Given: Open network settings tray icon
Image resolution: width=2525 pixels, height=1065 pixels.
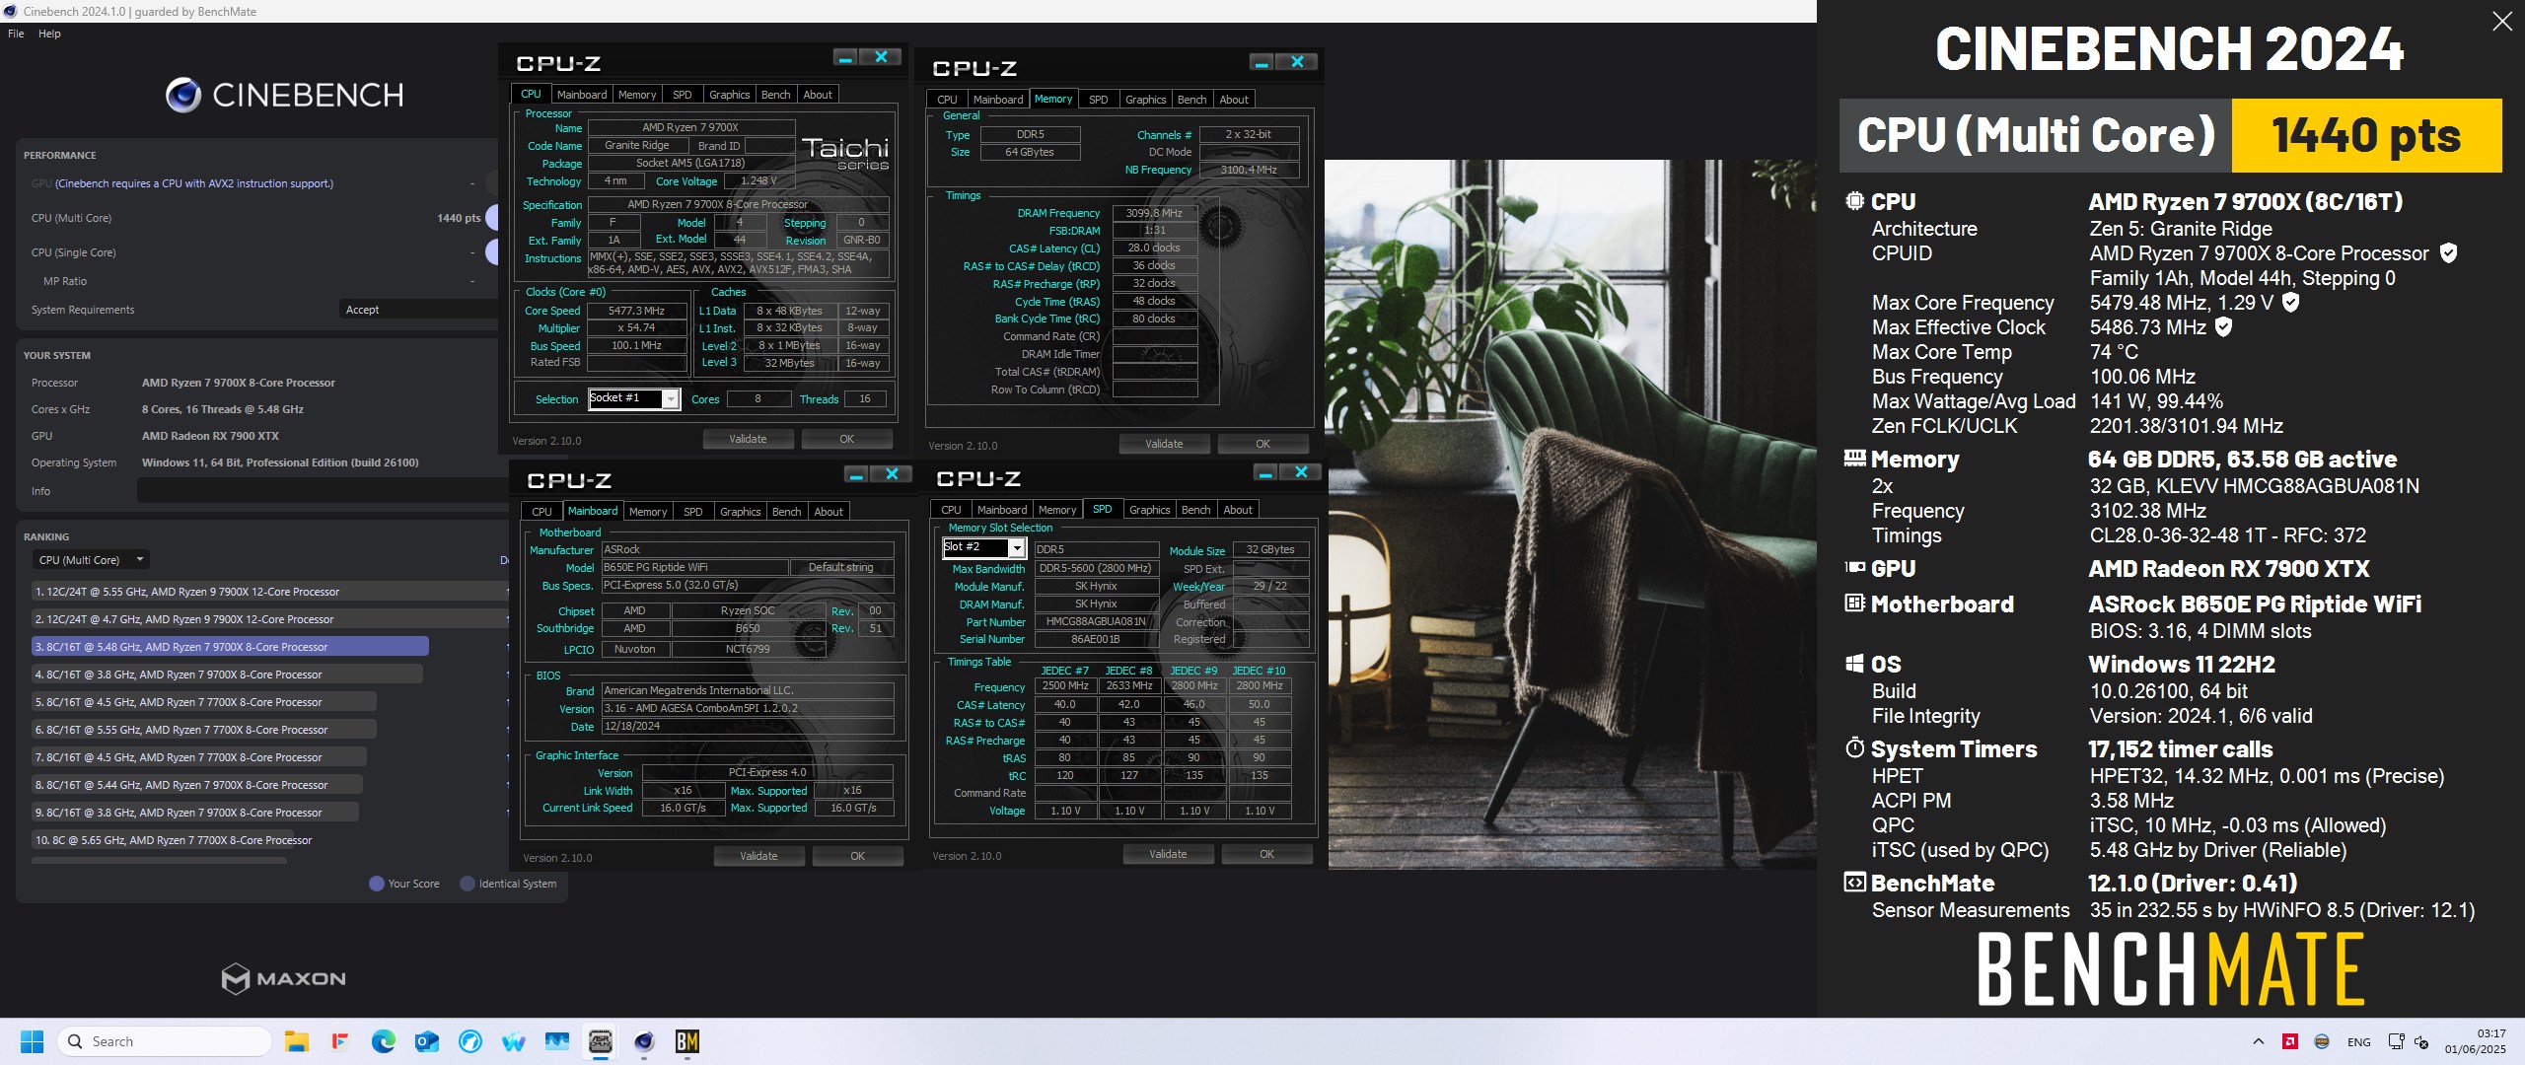Looking at the screenshot, I should click(x=2395, y=1041).
